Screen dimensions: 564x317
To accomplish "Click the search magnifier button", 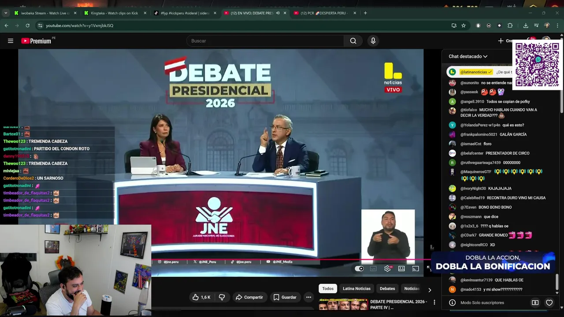I will pyautogui.click(x=353, y=41).
